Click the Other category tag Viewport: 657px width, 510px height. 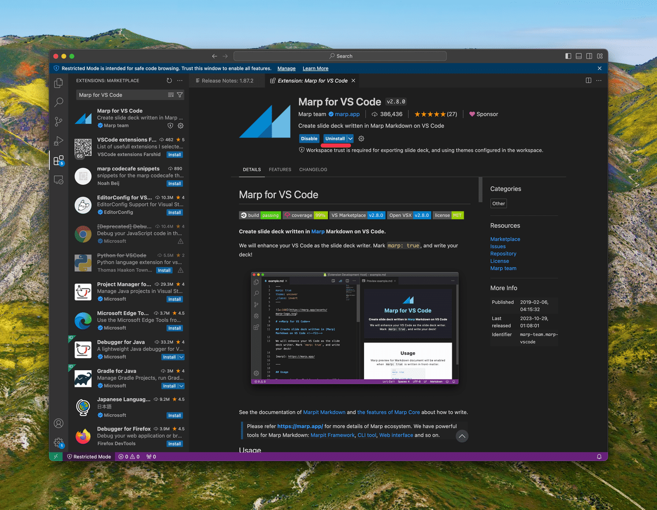click(x=499, y=203)
